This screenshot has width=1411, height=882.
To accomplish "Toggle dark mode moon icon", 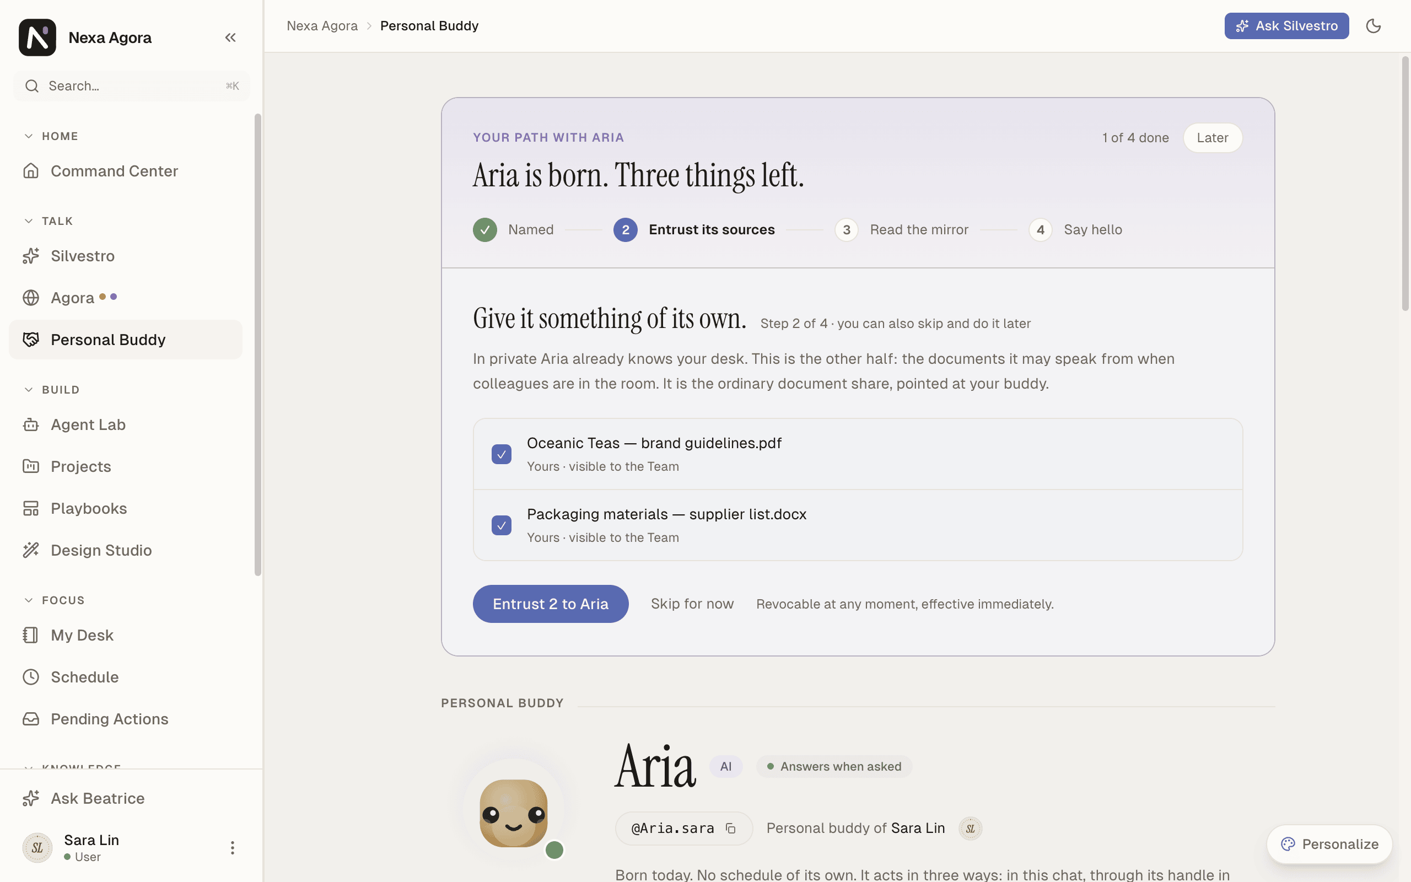I will point(1373,26).
